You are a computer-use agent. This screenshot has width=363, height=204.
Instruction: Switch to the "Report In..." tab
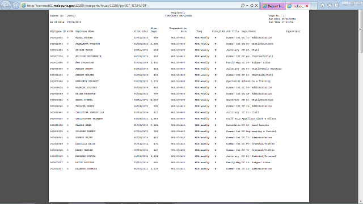(273, 6)
